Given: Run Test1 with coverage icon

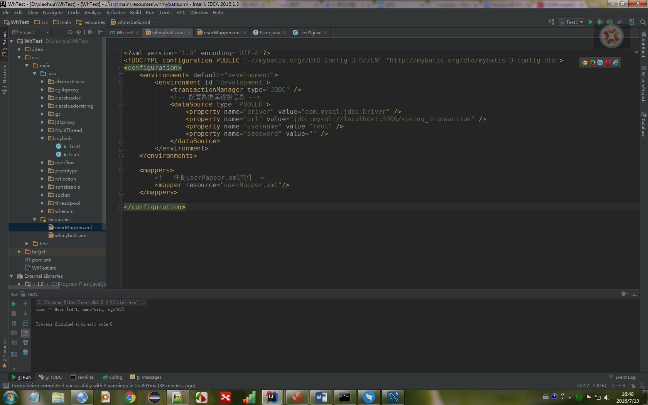Looking at the screenshot, I should 609,22.
